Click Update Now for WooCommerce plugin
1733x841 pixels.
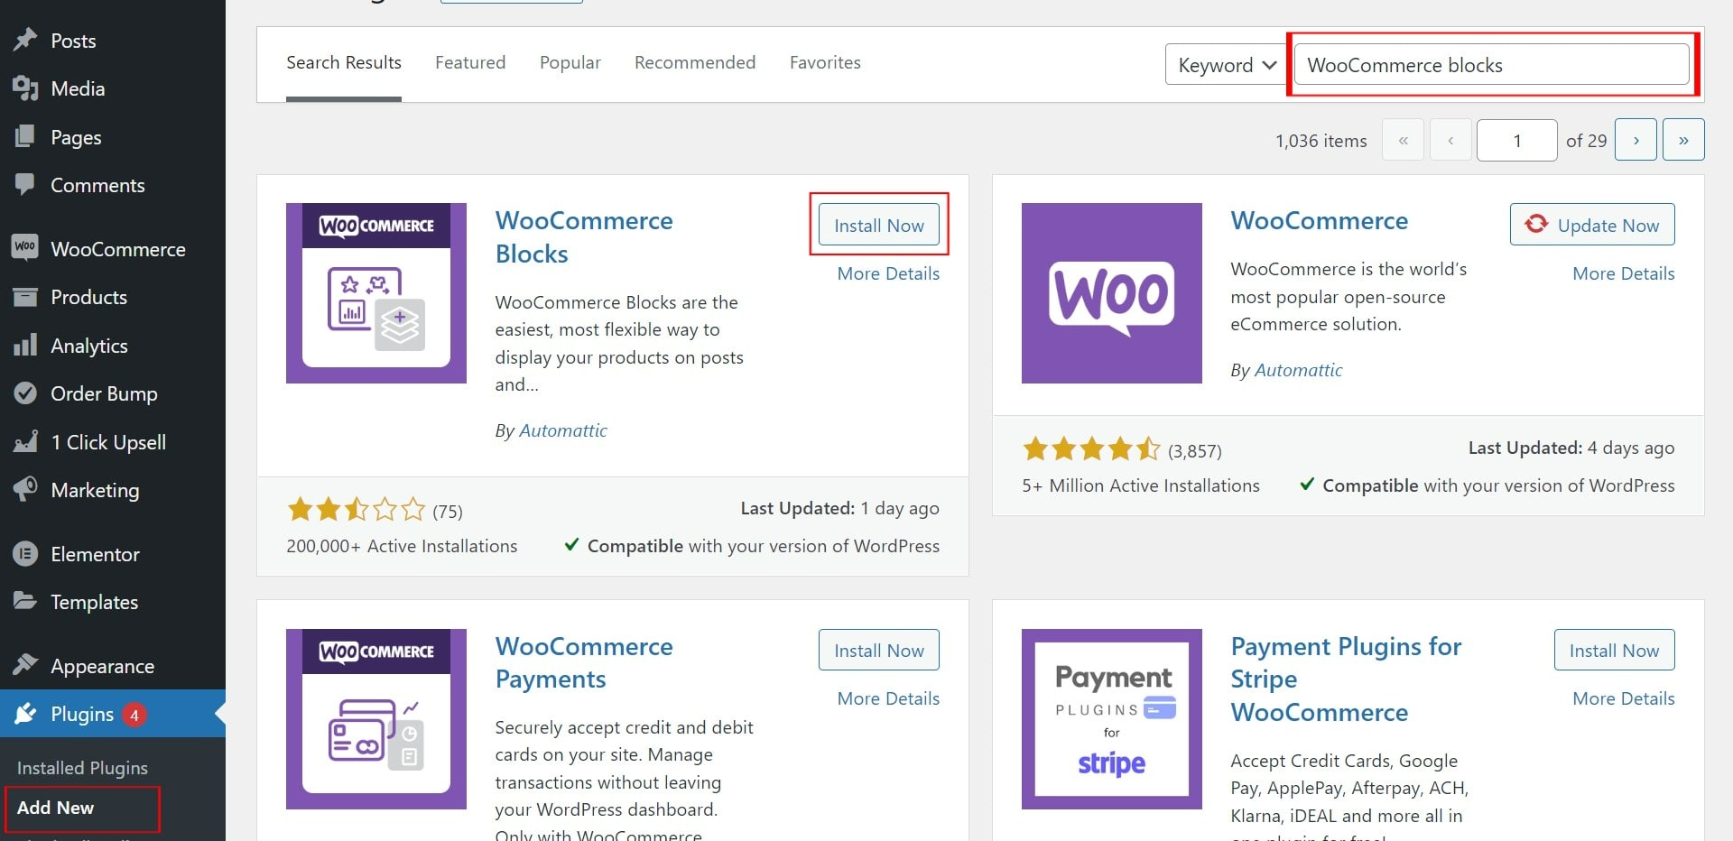coord(1592,225)
